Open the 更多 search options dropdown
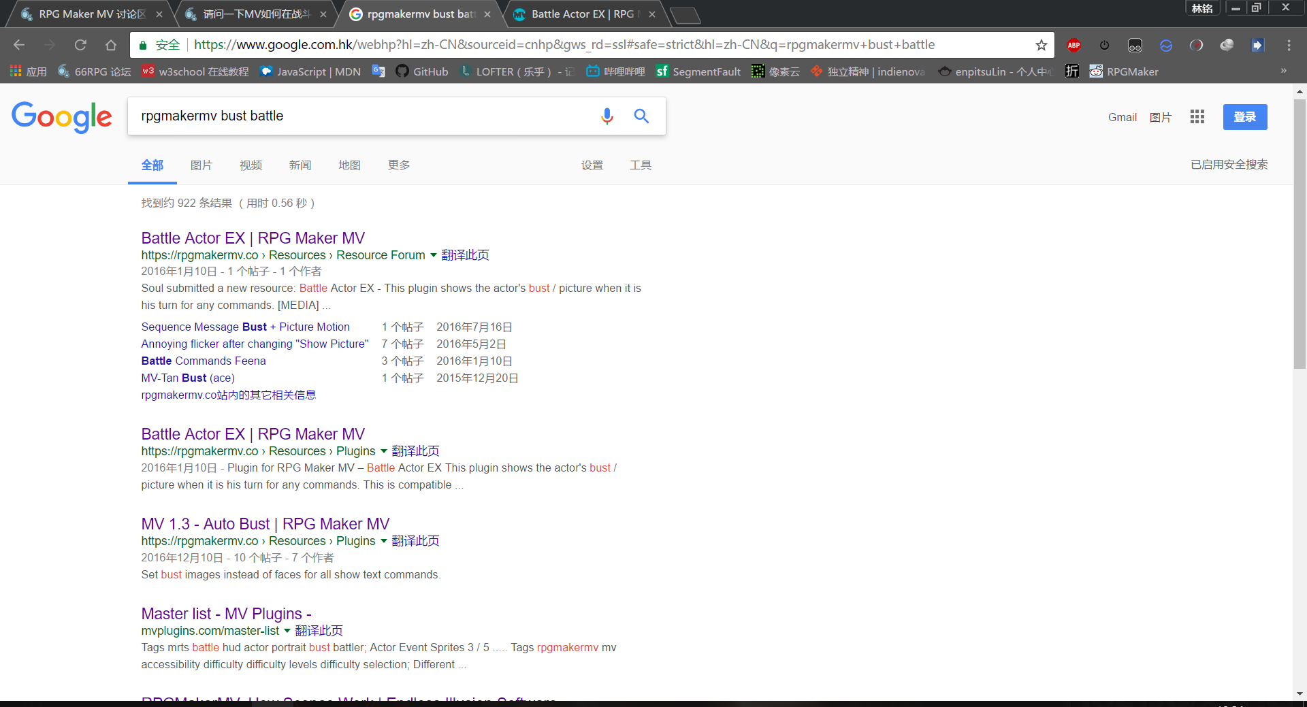 [x=399, y=165]
